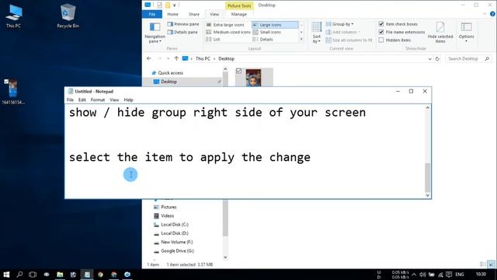Expand the layout gallery more arrow
This screenshot has height=280, width=497.
tap(301, 40)
